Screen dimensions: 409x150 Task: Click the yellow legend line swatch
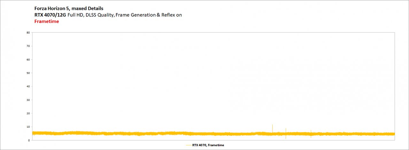[x=189, y=145]
